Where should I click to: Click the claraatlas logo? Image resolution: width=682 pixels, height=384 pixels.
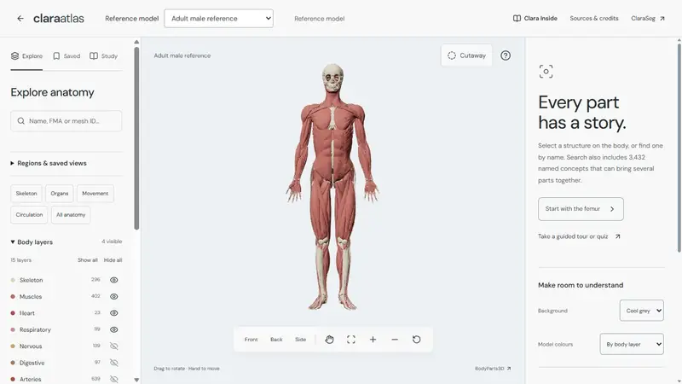coord(59,18)
